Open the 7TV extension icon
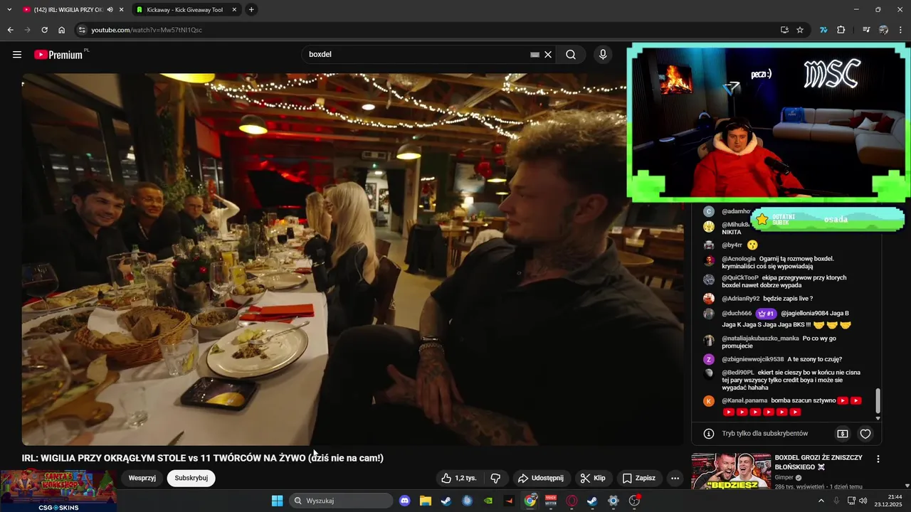Image resolution: width=911 pixels, height=512 pixels. pyautogui.click(x=823, y=30)
